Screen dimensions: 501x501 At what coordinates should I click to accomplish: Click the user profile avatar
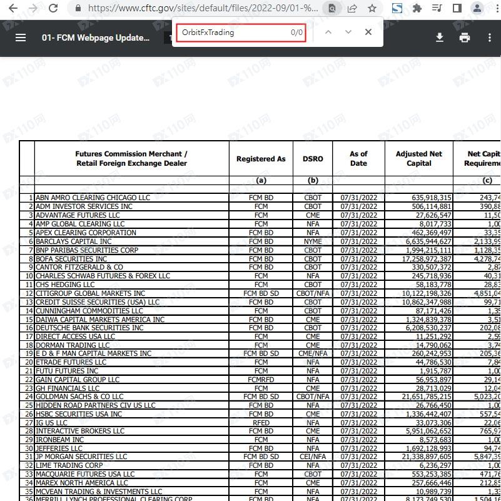477,9
